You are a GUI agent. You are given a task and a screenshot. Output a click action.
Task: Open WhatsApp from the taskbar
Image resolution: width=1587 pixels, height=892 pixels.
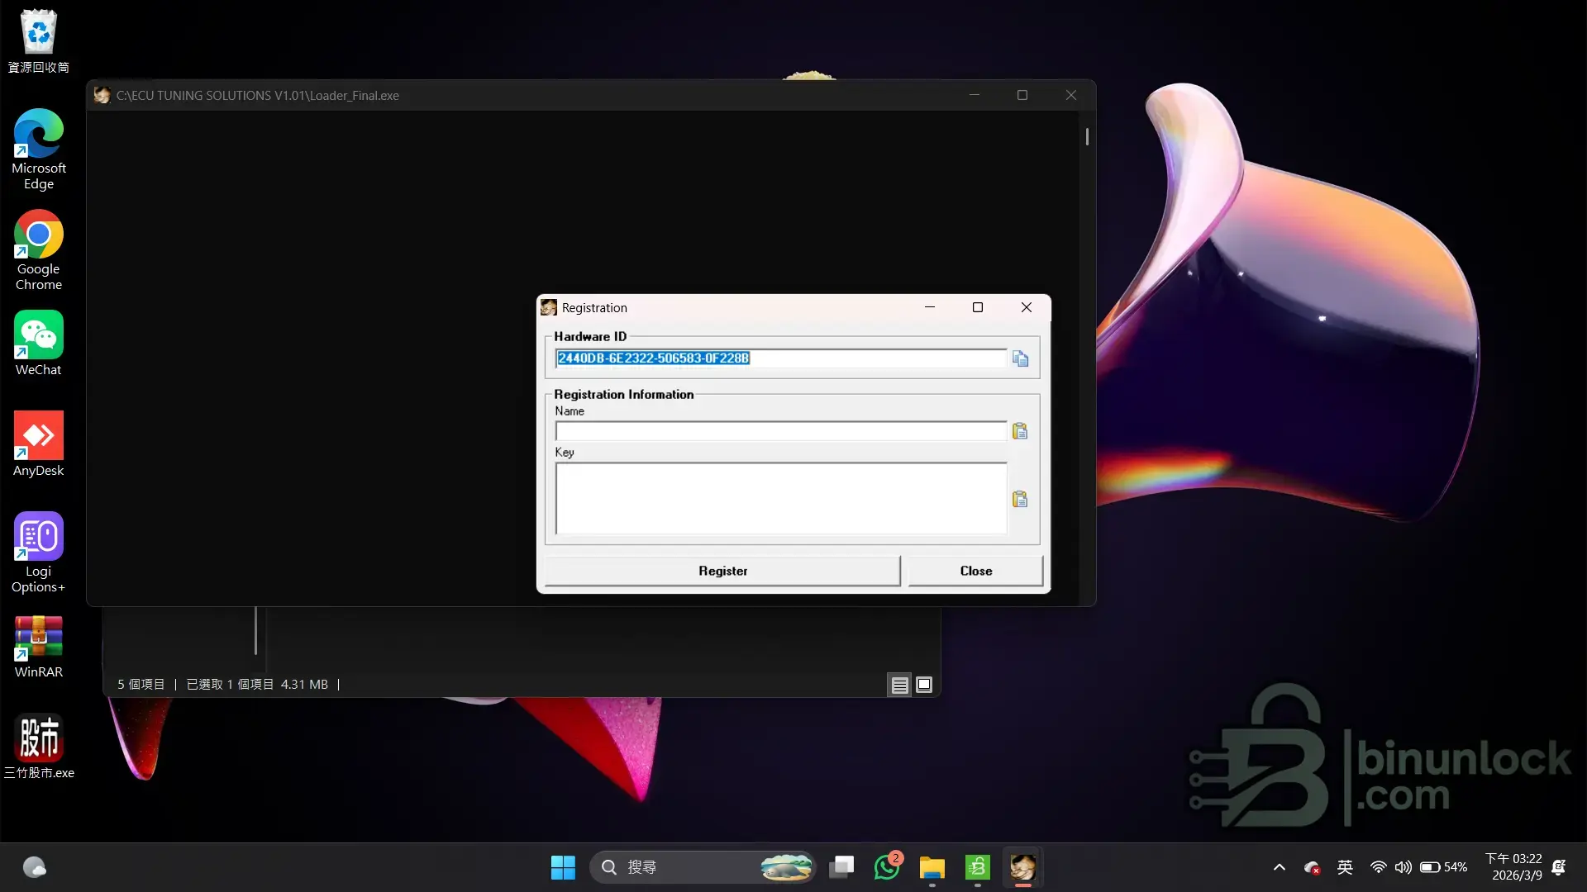tap(887, 867)
